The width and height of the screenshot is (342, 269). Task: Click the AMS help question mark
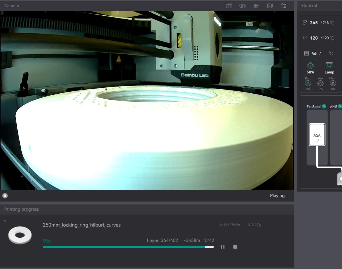click(x=340, y=106)
